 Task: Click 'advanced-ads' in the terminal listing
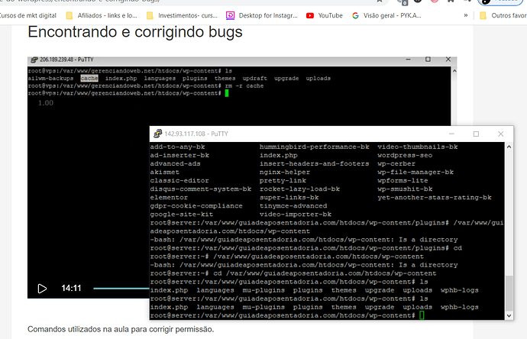(175, 163)
